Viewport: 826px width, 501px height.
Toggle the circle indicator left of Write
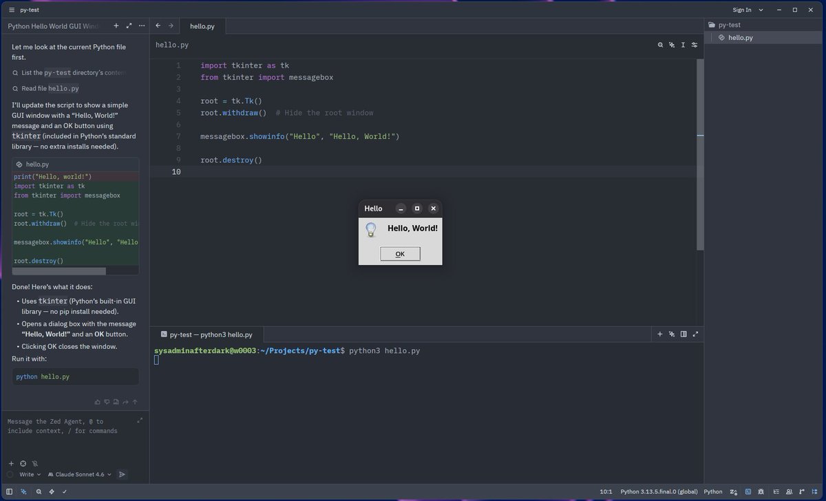click(x=10, y=474)
